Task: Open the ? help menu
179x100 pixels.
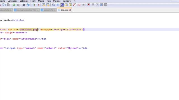Action: (74, 1)
